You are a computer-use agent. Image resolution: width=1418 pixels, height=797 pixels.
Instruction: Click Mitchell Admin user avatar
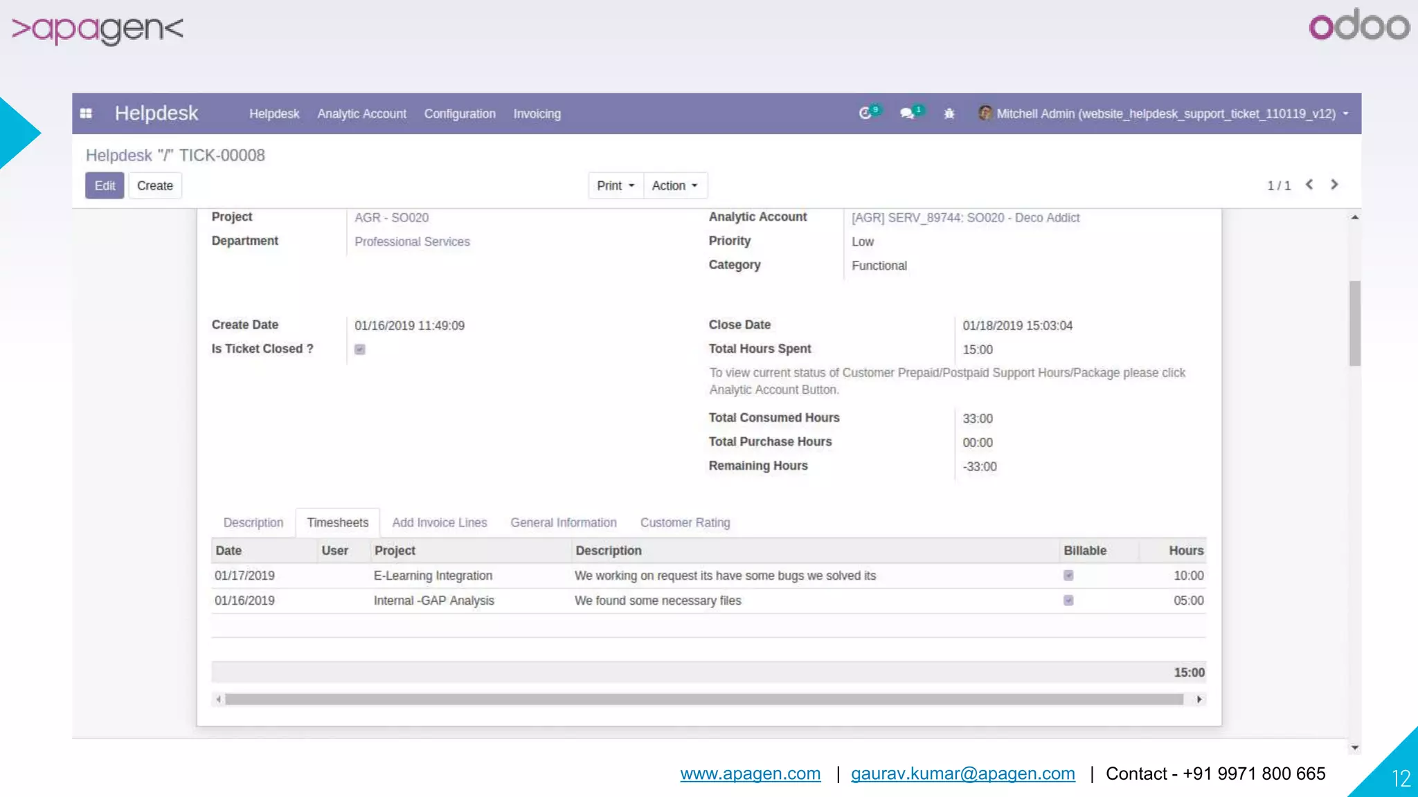(x=985, y=113)
